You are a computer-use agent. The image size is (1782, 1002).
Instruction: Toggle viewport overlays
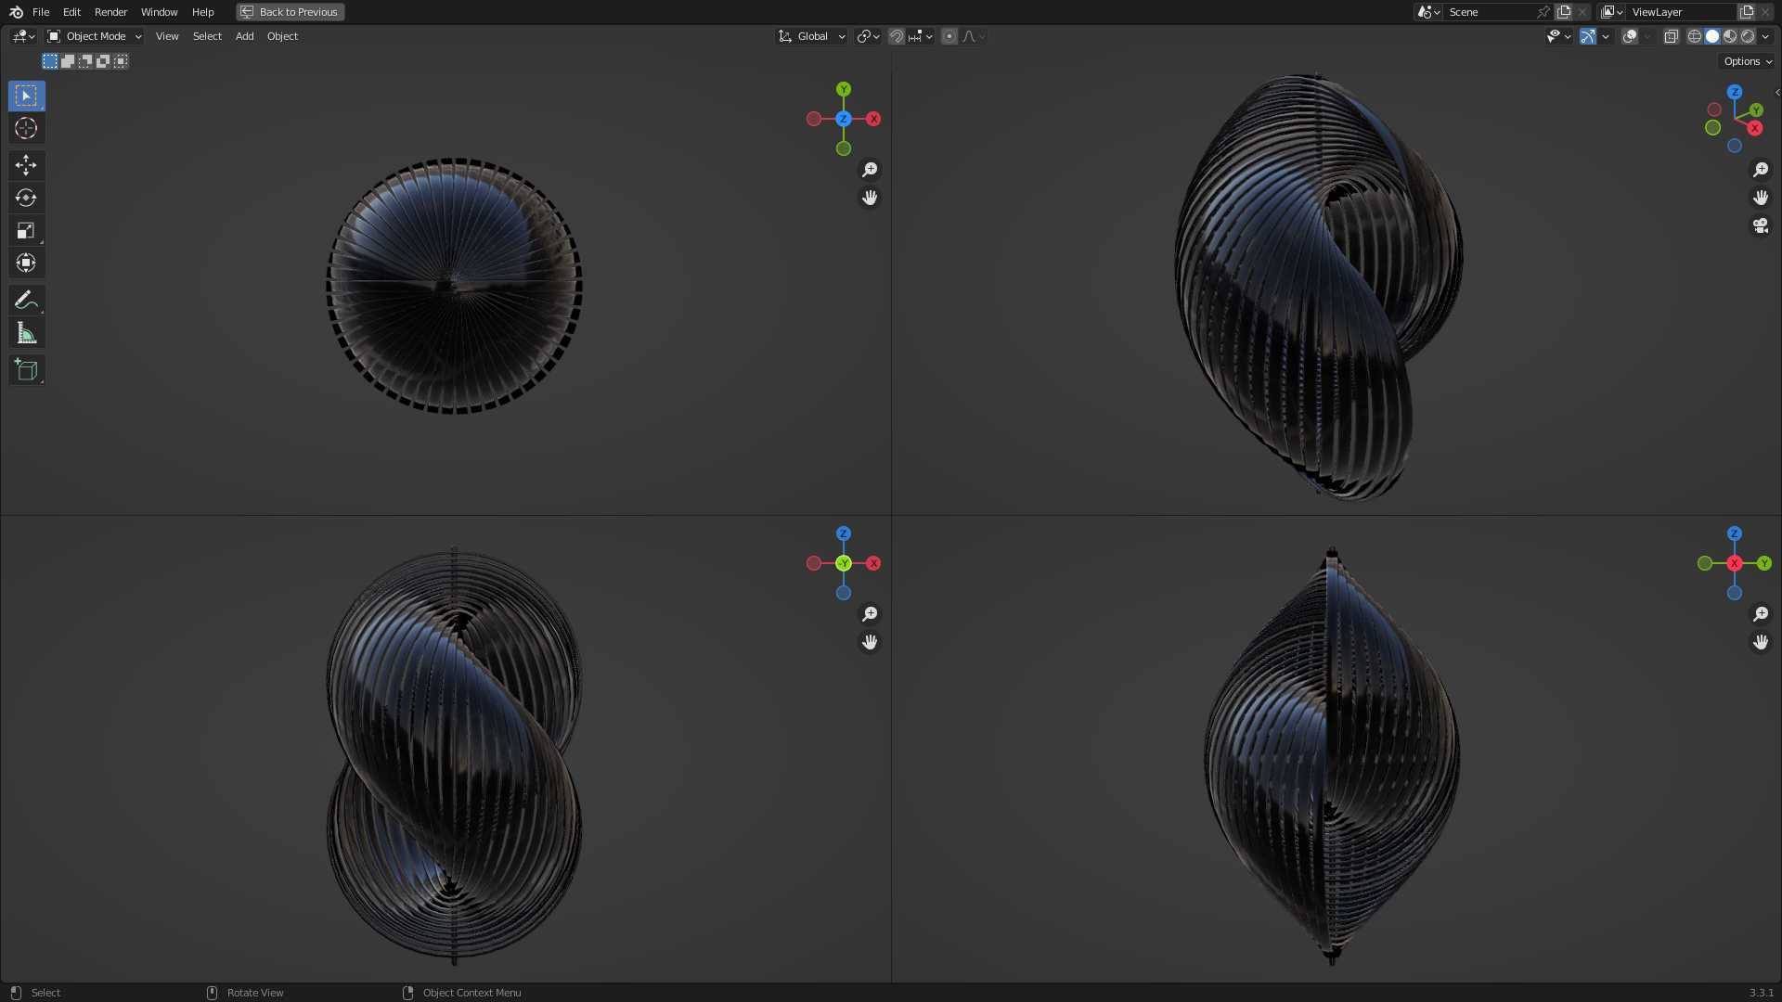[1630, 36]
